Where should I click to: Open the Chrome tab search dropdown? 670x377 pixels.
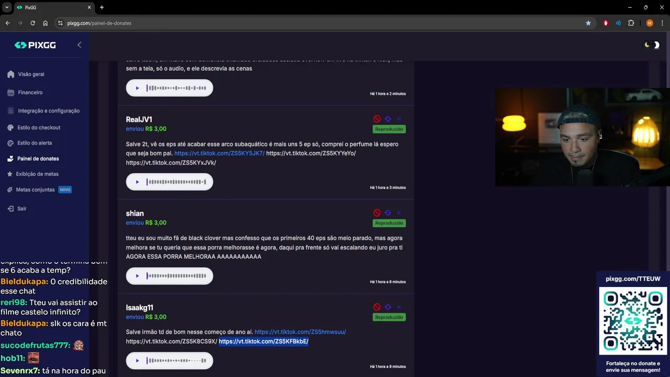pyautogui.click(x=7, y=7)
